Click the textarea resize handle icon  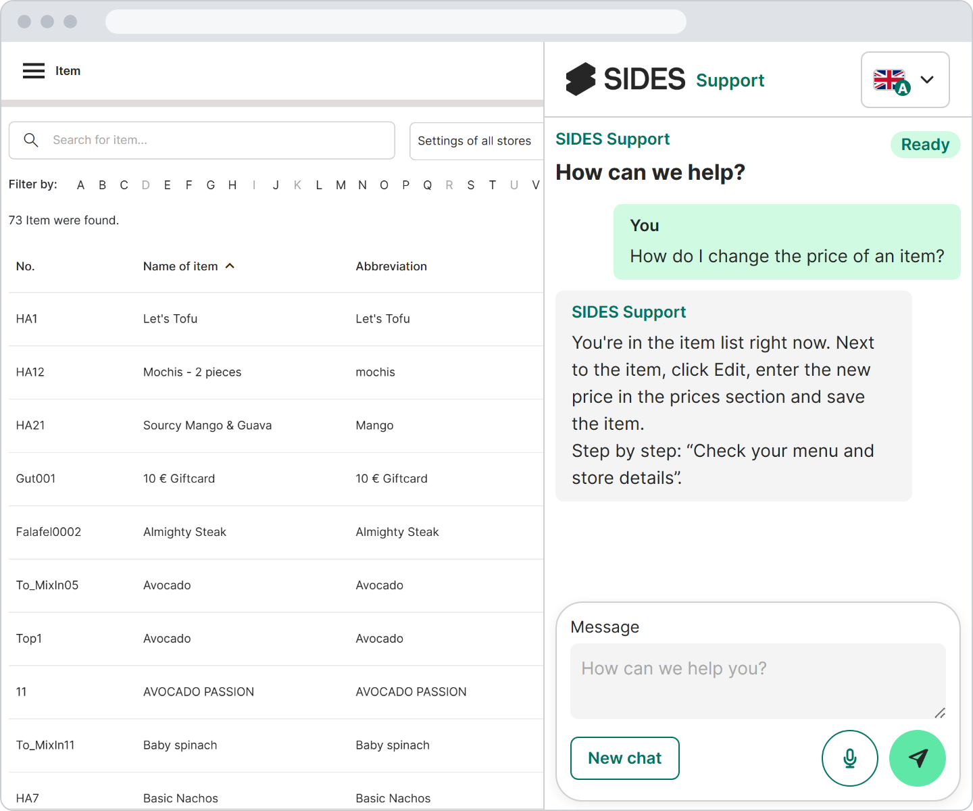click(x=940, y=713)
